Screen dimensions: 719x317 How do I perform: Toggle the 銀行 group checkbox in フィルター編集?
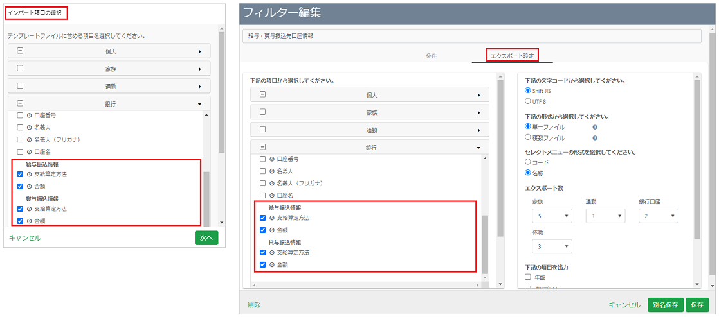(263, 148)
